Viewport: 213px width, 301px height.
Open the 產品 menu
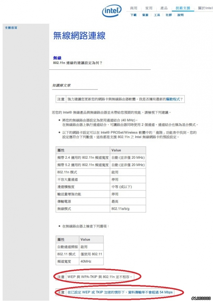(x=164, y=8)
